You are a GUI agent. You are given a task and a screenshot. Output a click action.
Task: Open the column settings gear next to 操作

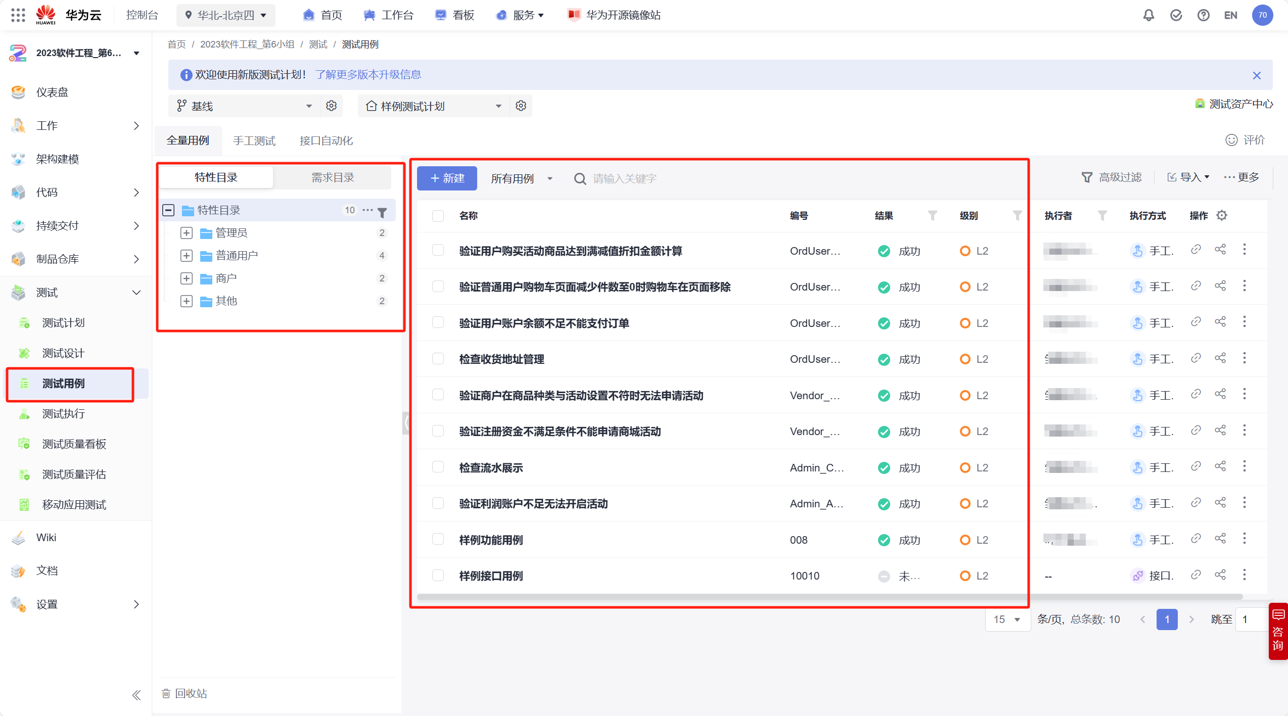[x=1222, y=216]
